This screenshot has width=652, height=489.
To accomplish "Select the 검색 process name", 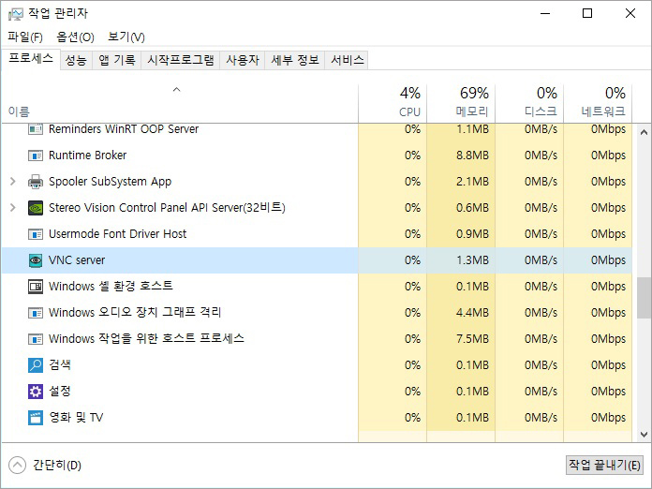I will (60, 364).
